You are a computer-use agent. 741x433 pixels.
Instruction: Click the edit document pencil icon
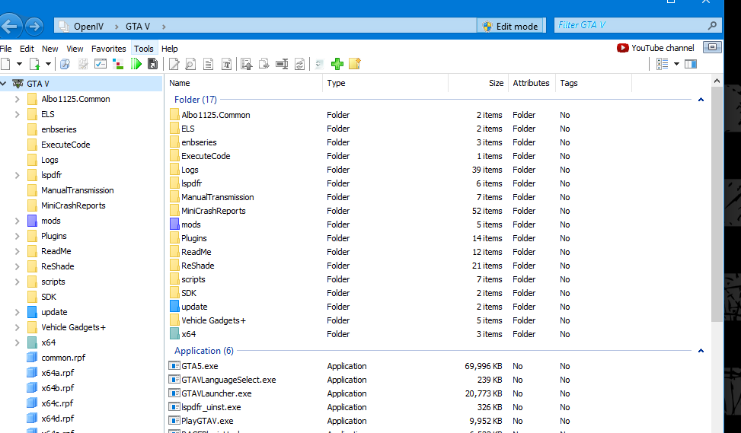174,64
